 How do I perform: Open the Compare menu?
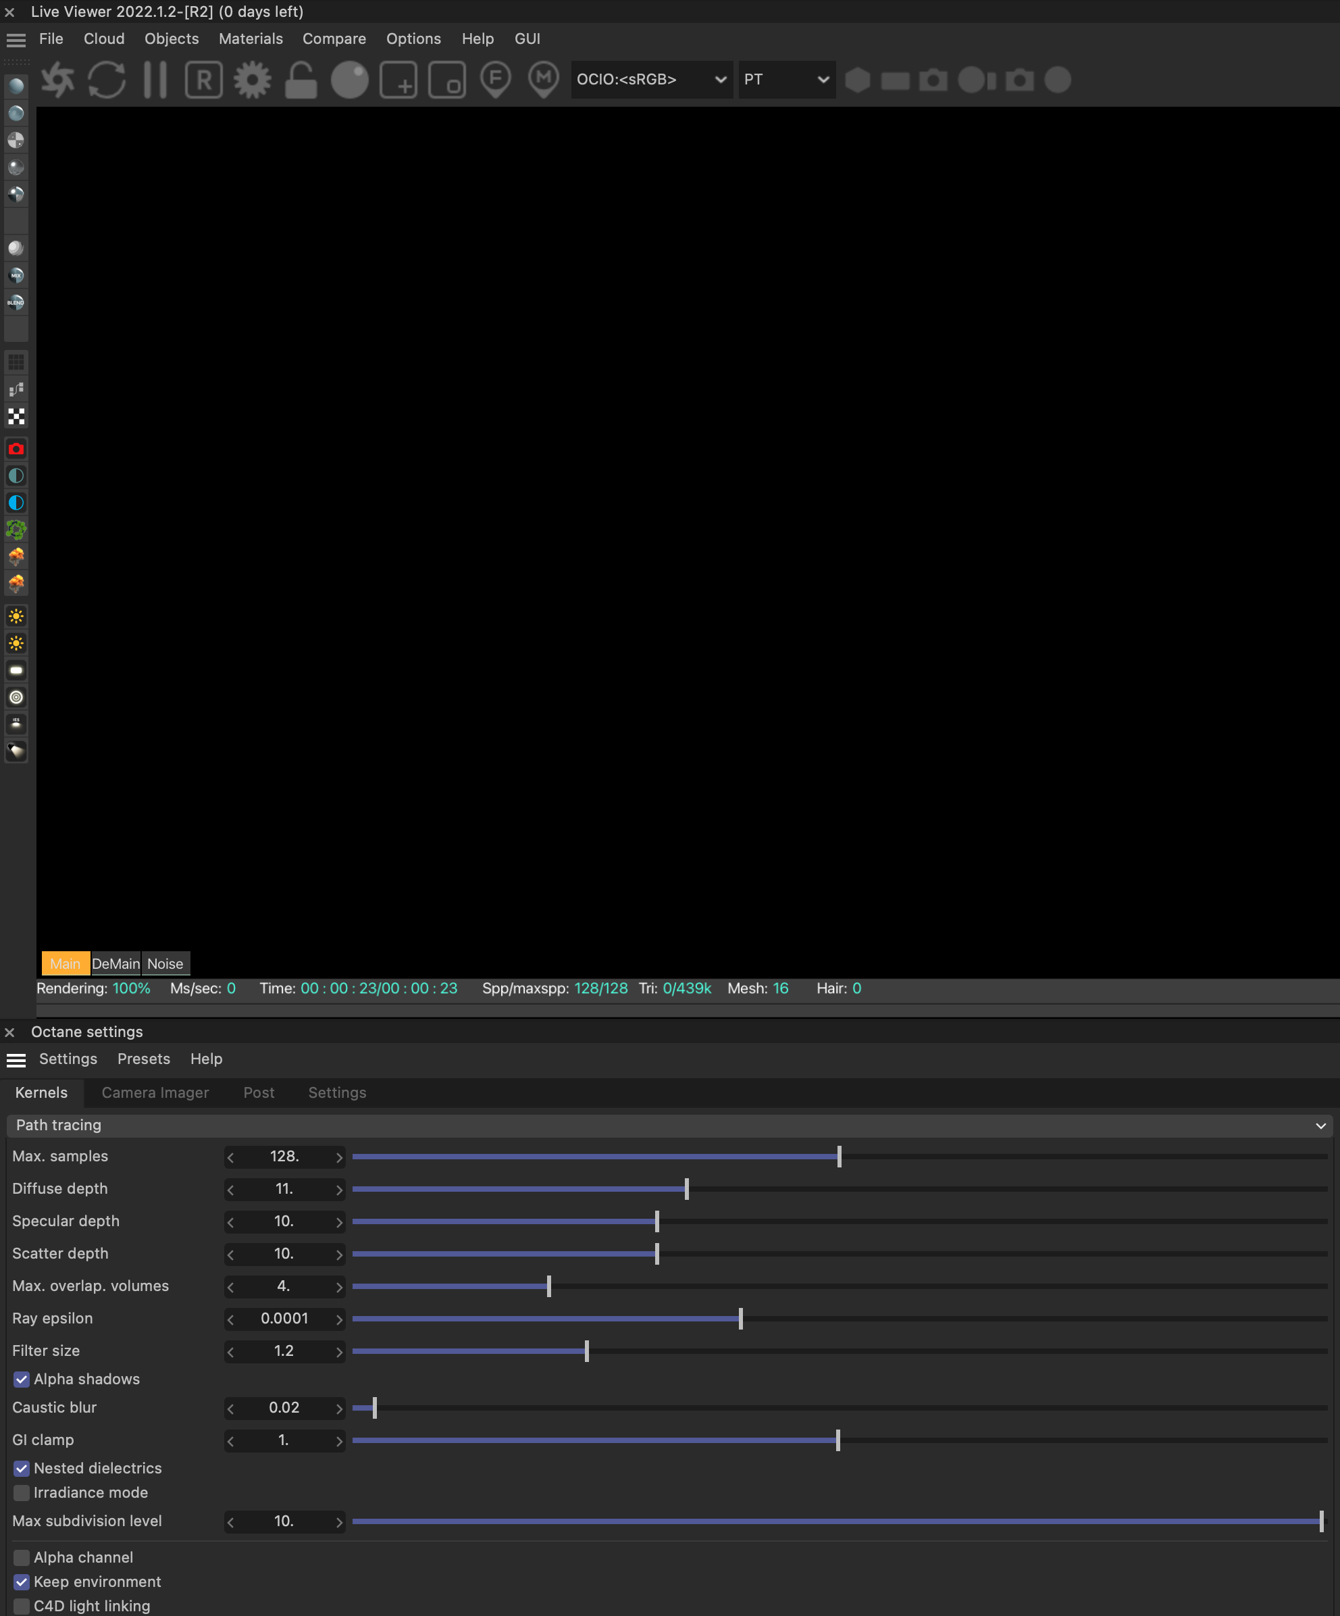(x=334, y=39)
